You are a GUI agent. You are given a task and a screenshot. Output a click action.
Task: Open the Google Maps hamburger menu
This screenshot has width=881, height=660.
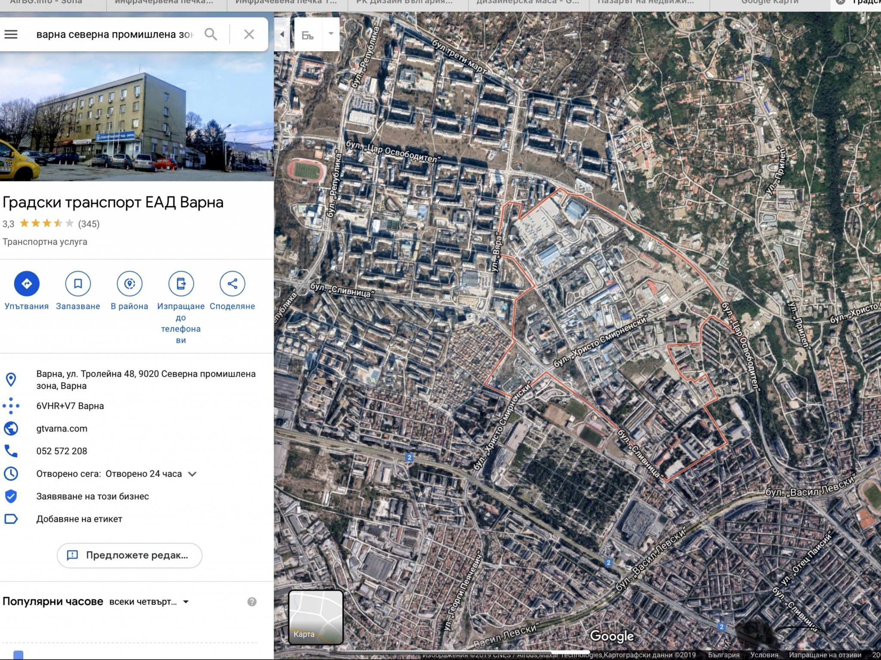(x=11, y=34)
